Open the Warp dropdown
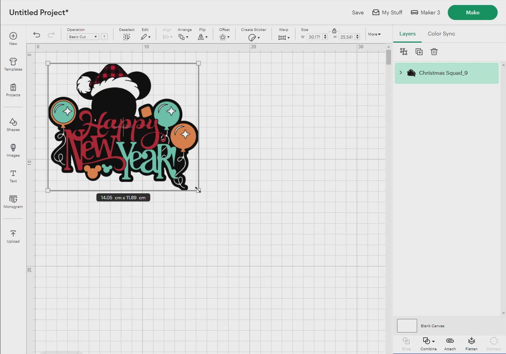Screen dimensions: 506x354 pos(284,37)
